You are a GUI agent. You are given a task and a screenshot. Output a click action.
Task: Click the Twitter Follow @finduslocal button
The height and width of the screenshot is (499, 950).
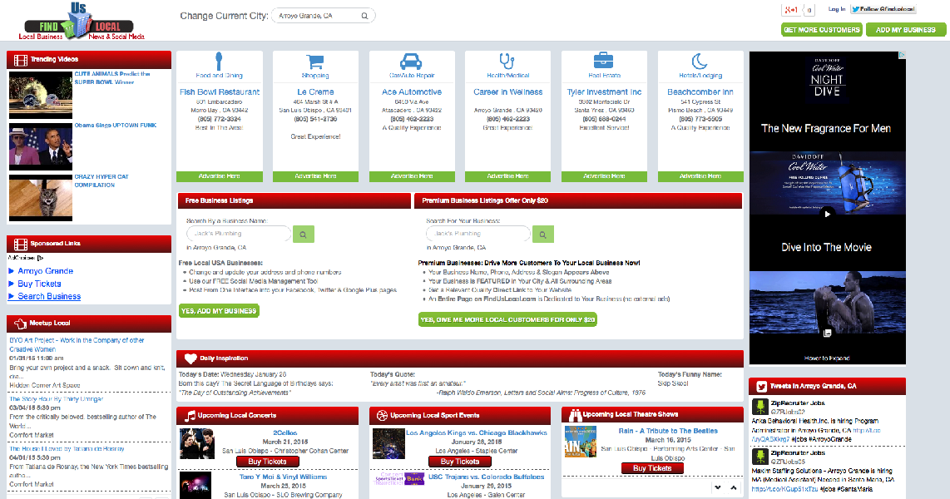[883, 9]
